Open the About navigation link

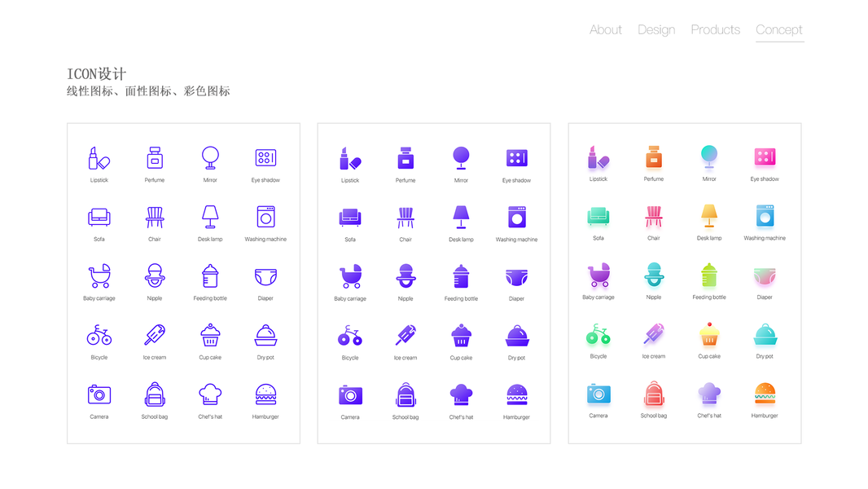(x=605, y=30)
